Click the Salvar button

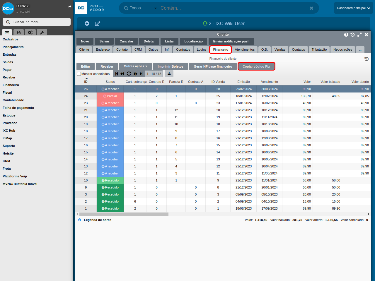(x=104, y=41)
